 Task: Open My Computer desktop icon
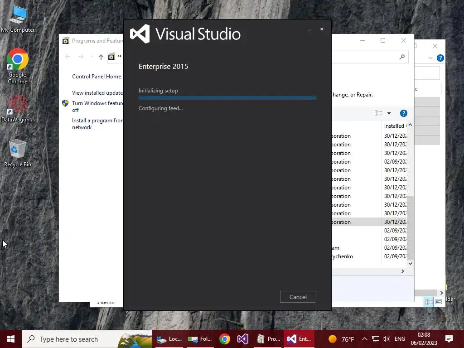(x=18, y=19)
